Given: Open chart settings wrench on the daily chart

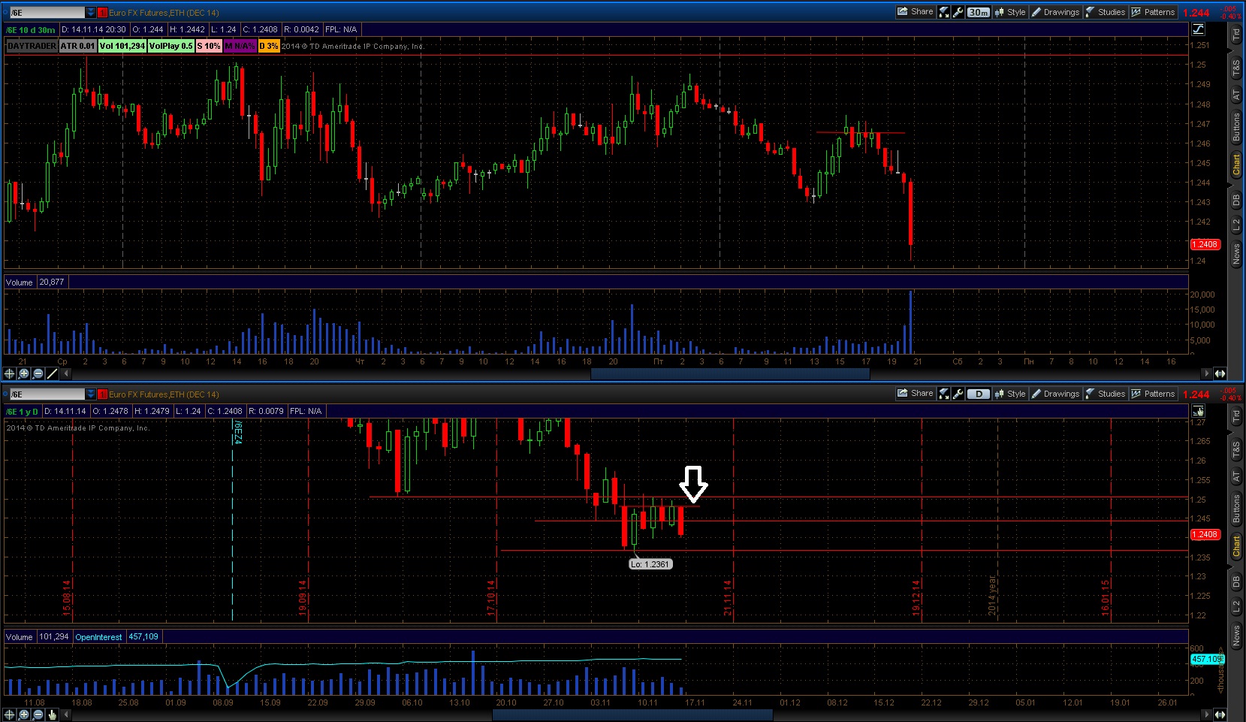Looking at the screenshot, I should pyautogui.click(x=958, y=394).
